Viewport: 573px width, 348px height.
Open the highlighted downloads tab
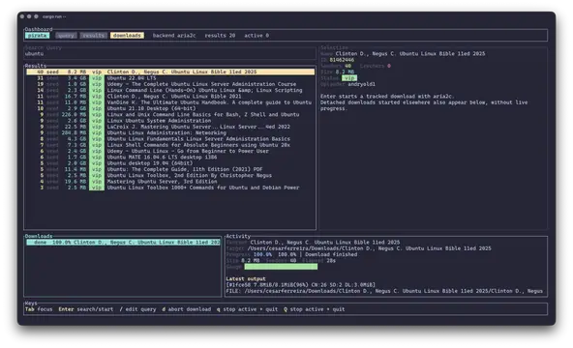127,36
